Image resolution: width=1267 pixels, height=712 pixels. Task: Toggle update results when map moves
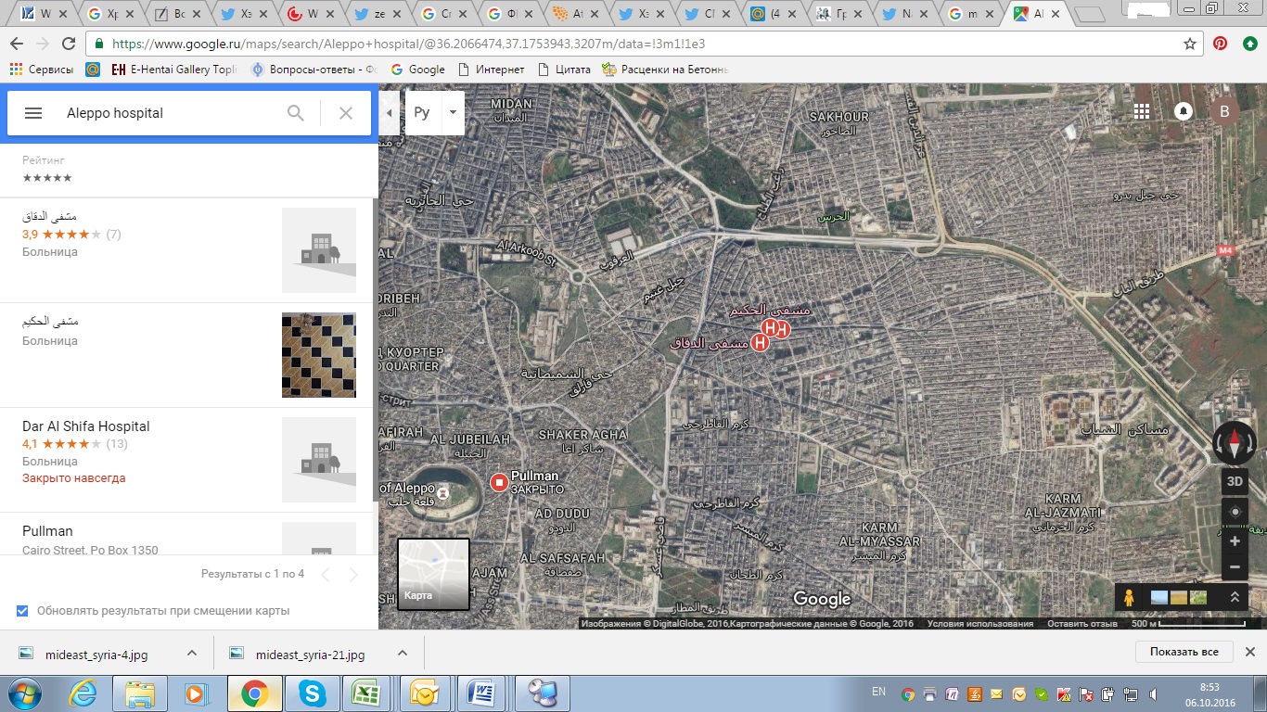22,611
